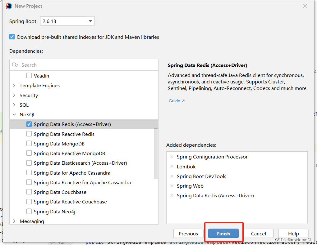Select the NoSQL tree label
The width and height of the screenshot is (317, 245).
click(x=27, y=115)
